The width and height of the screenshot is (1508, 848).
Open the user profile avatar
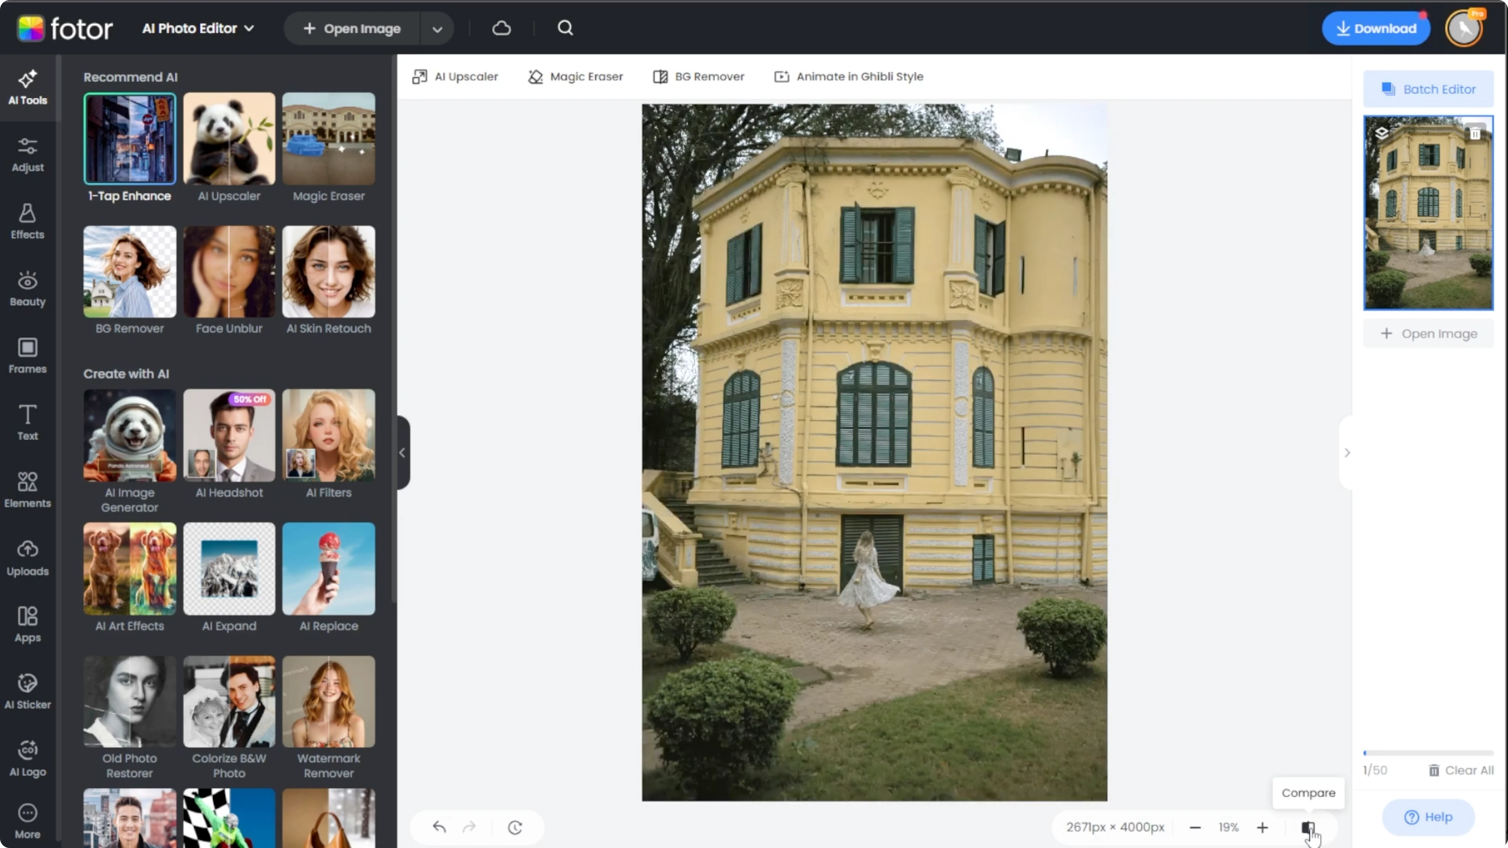(1463, 28)
